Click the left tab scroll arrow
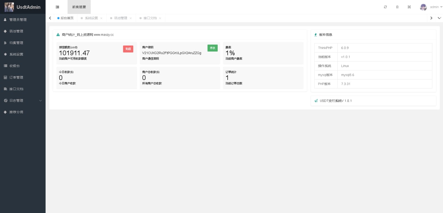The image size is (443, 213). pyautogui.click(x=49, y=18)
